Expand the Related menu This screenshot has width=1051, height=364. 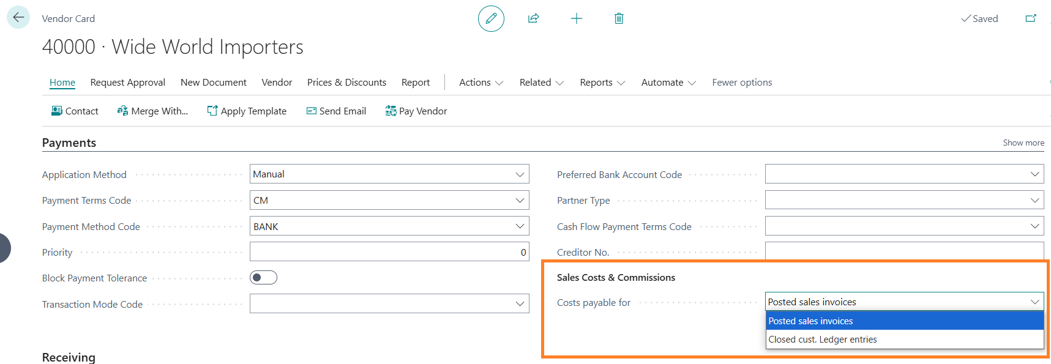[542, 83]
